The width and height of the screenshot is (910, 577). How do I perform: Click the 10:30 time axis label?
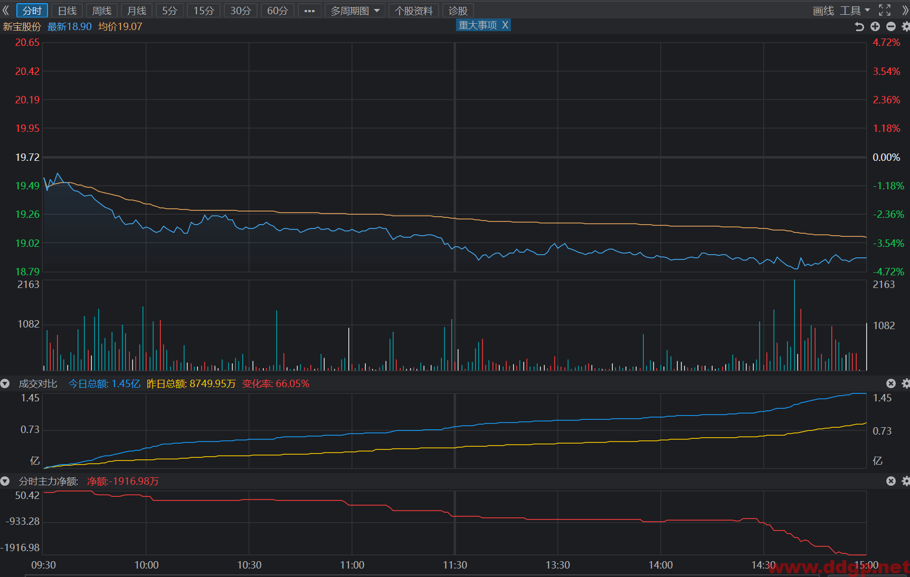point(249,565)
